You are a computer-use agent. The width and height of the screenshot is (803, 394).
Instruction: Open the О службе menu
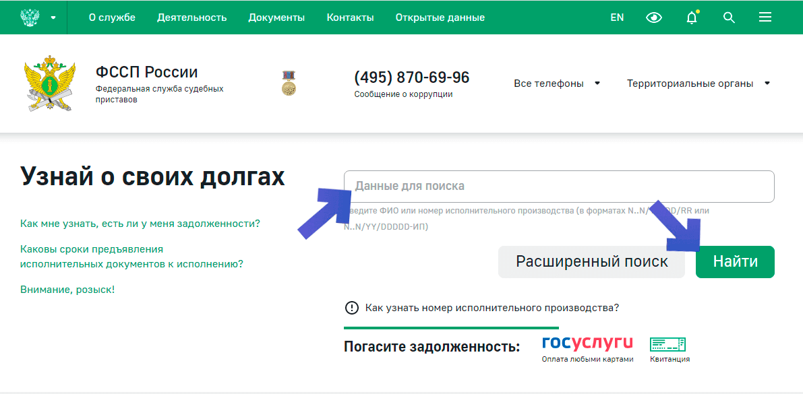tap(112, 18)
